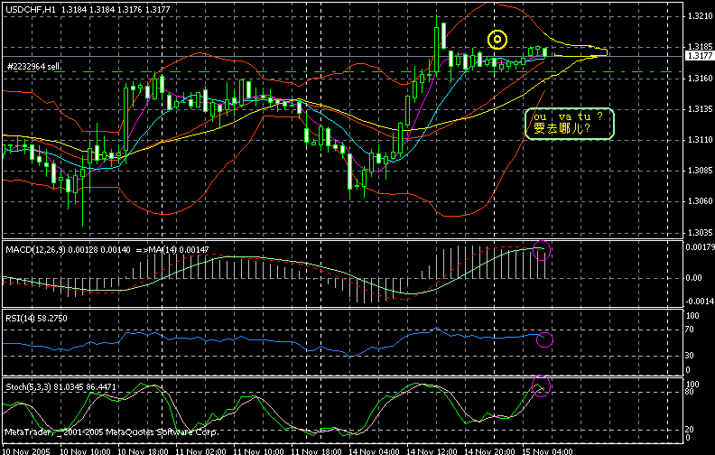
Task: Click price scale value 1.3085
Action: [x=700, y=171]
